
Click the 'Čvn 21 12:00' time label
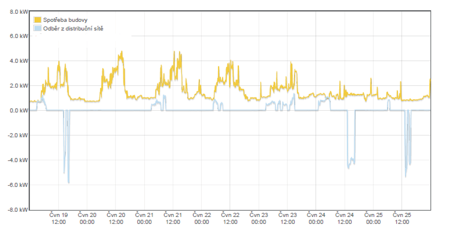tap(173, 218)
